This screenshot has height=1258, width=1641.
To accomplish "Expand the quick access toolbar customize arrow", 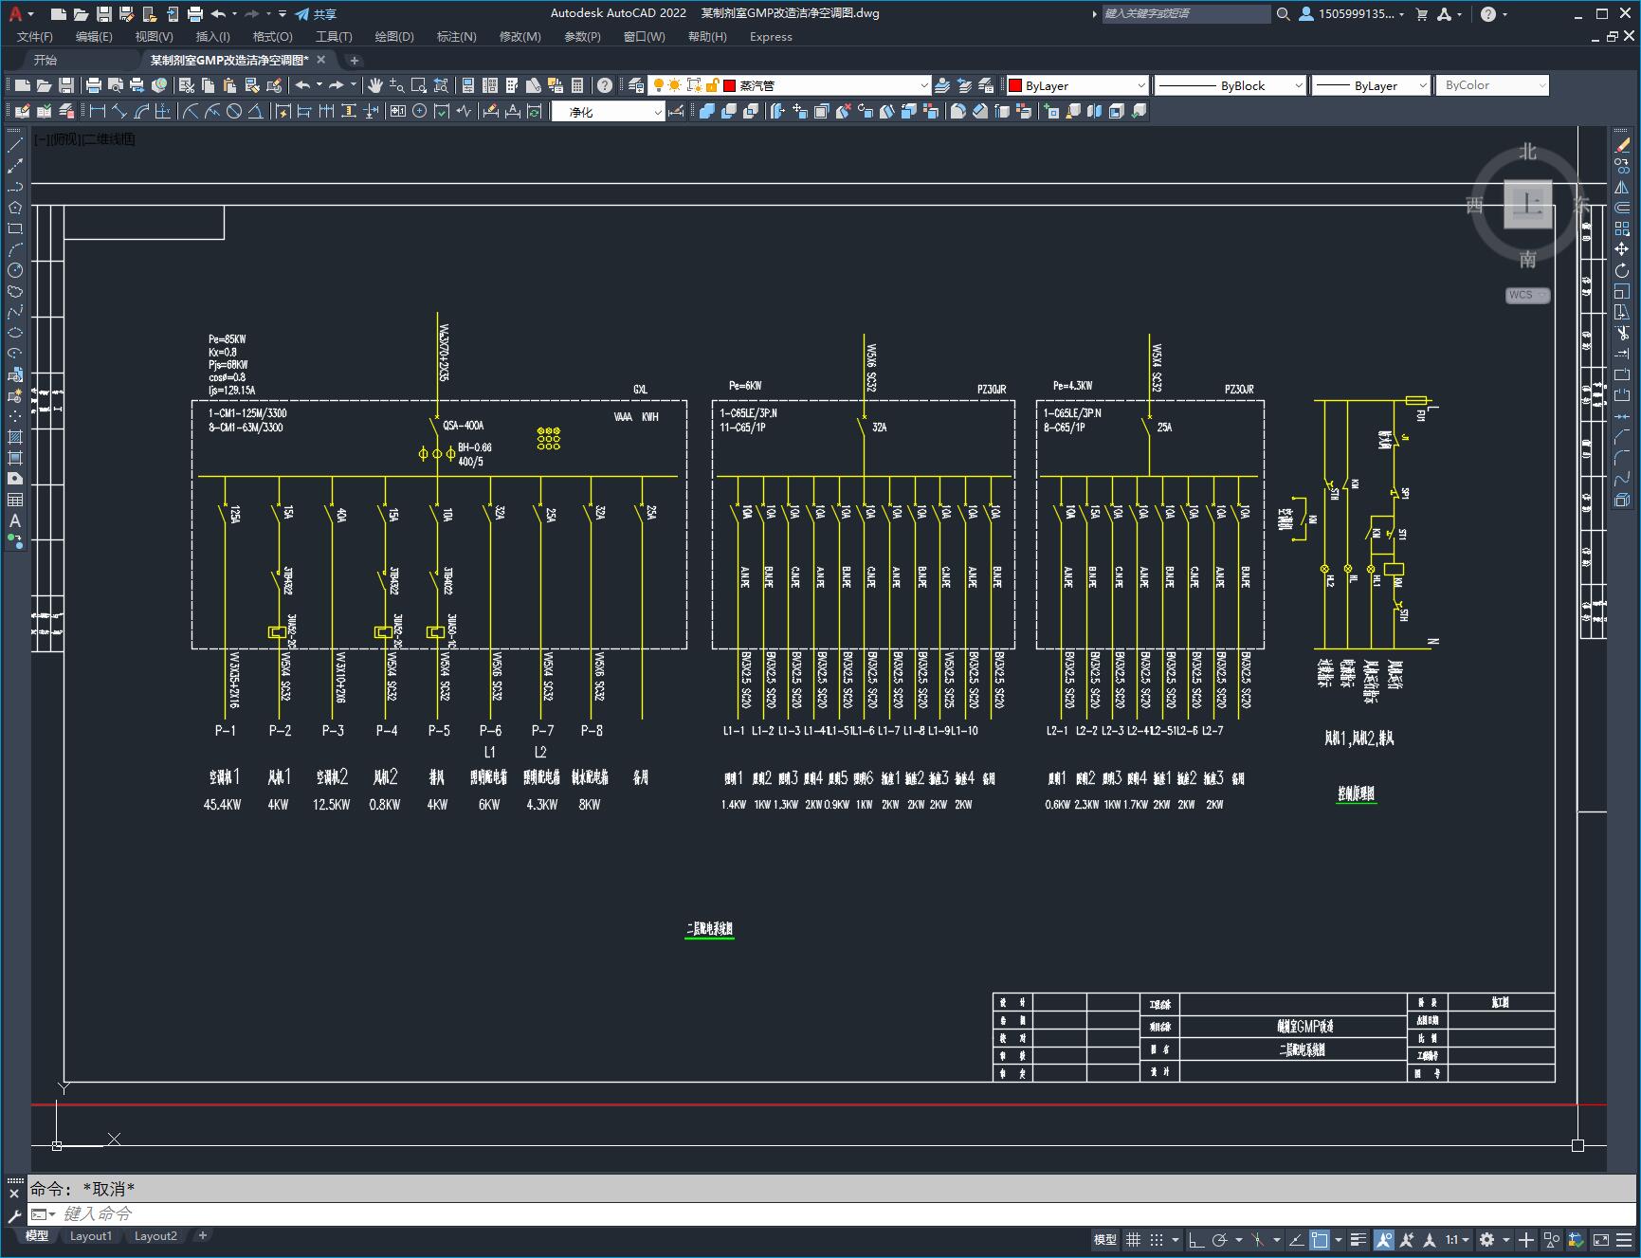I will point(283,14).
